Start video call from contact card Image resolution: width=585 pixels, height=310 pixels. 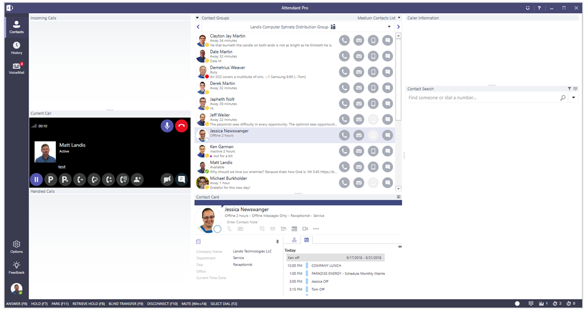coord(305,229)
